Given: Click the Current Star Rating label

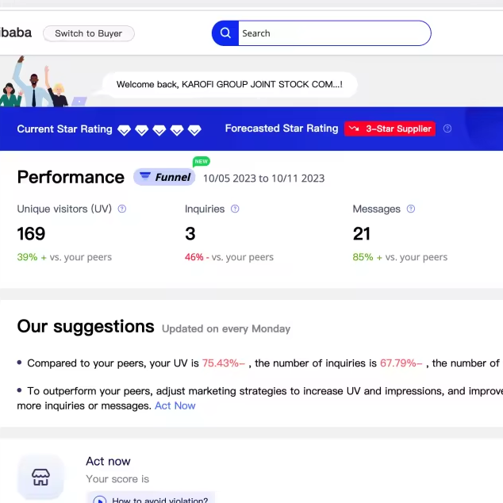Looking at the screenshot, I should (x=64, y=129).
